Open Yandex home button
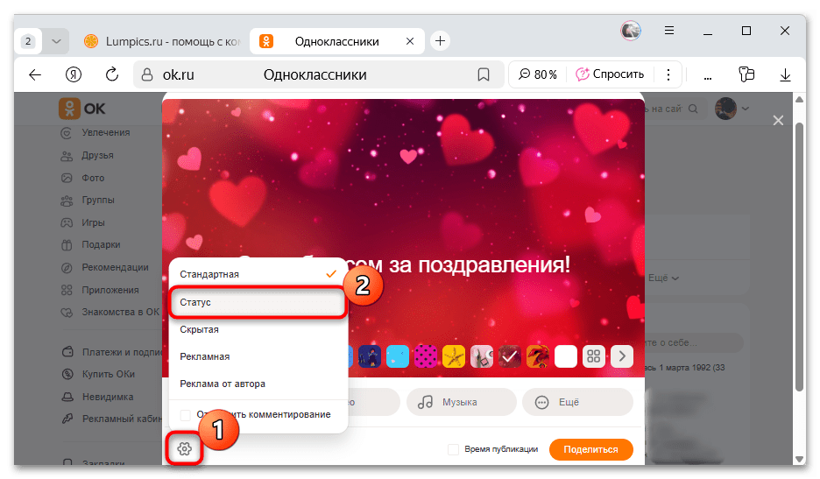 click(x=74, y=74)
